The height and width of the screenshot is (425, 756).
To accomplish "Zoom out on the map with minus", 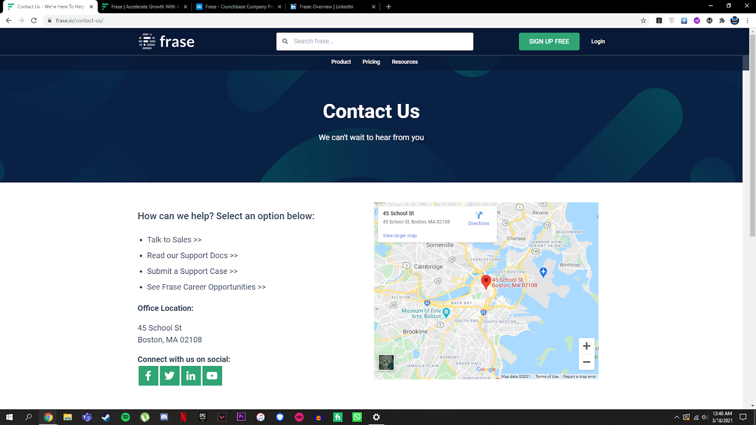I will [x=586, y=362].
